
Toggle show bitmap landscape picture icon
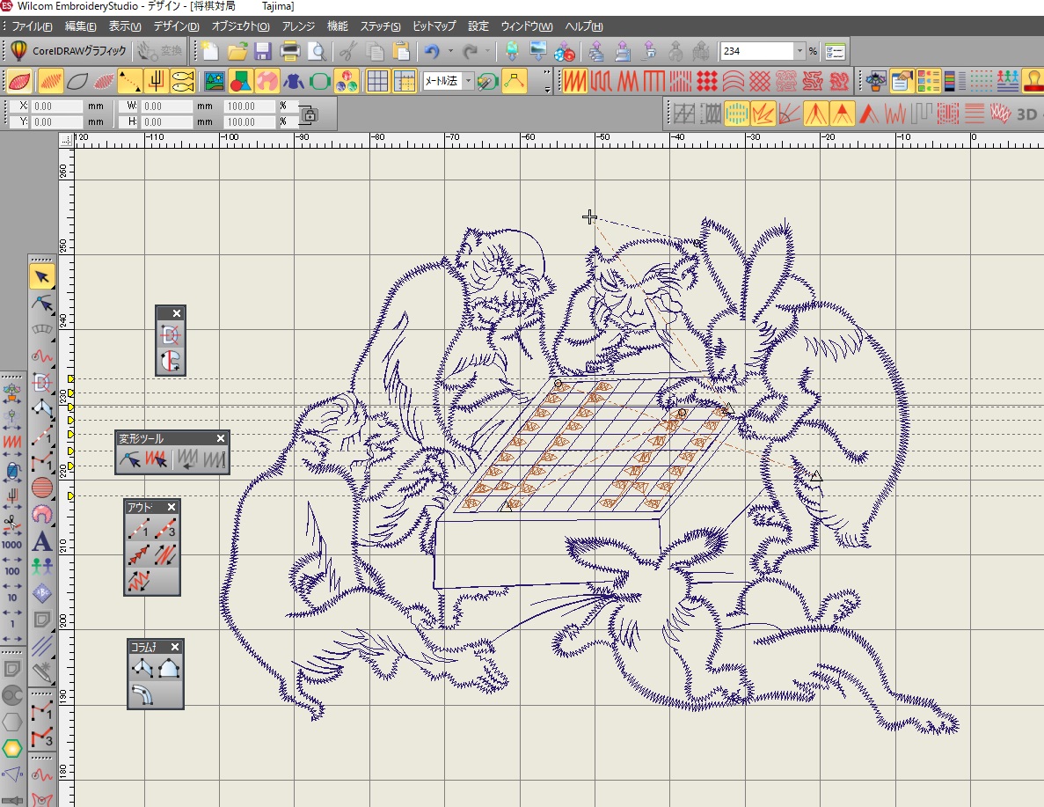coord(215,81)
